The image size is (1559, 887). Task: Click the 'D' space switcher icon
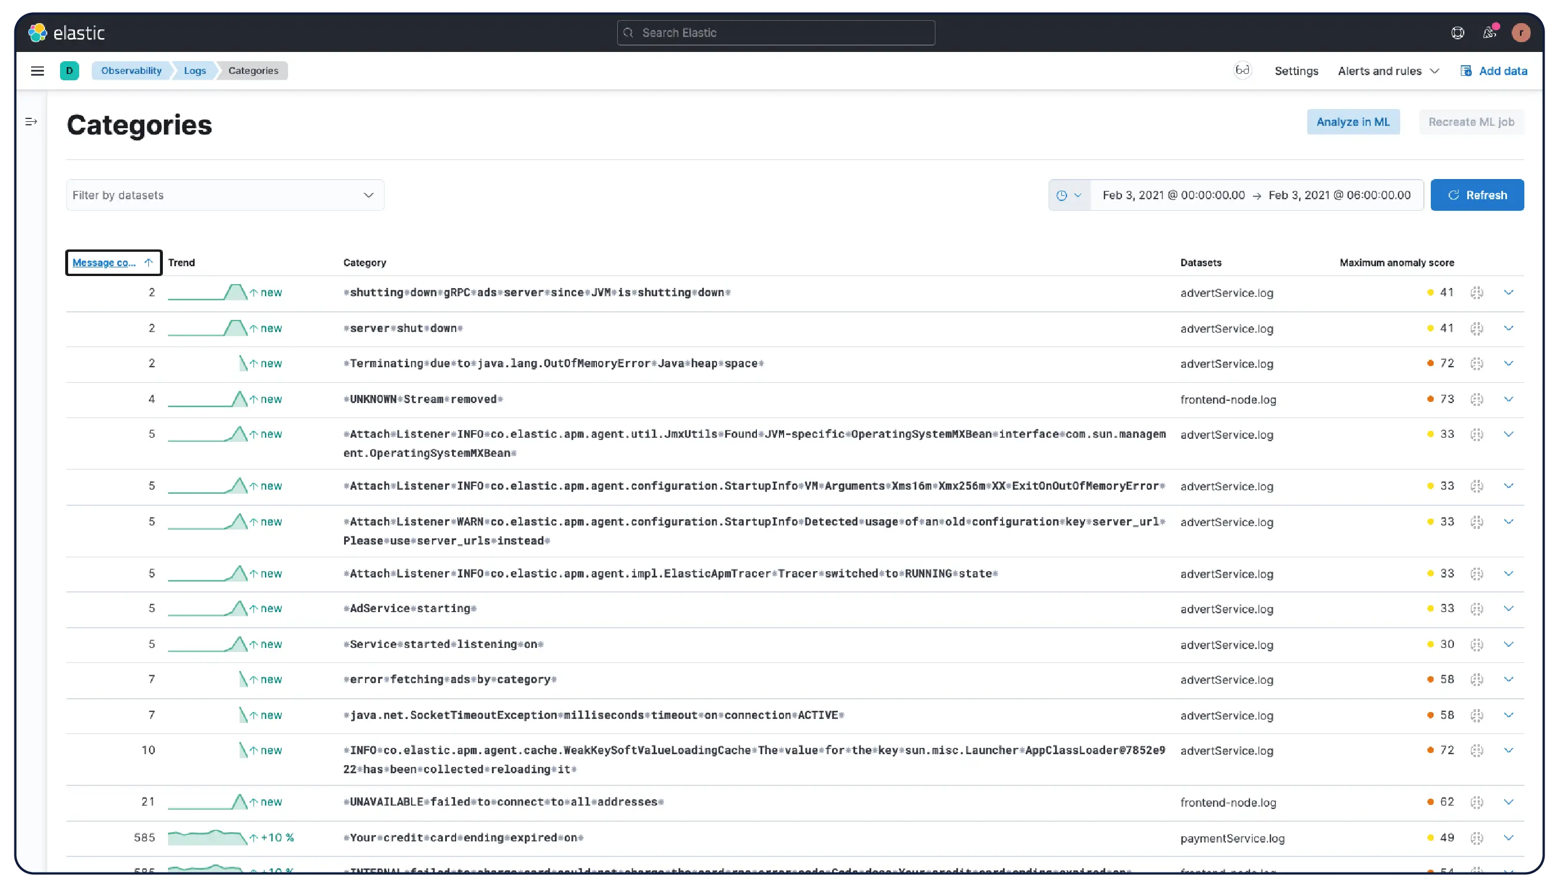tap(69, 70)
